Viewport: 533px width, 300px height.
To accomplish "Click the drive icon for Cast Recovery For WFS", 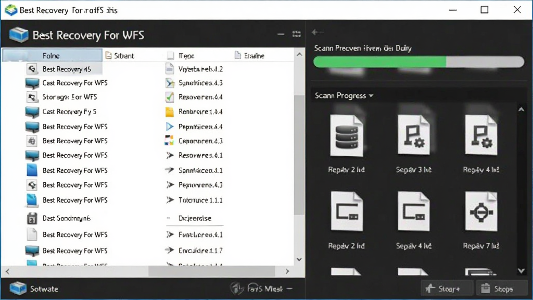I will tap(32, 83).
